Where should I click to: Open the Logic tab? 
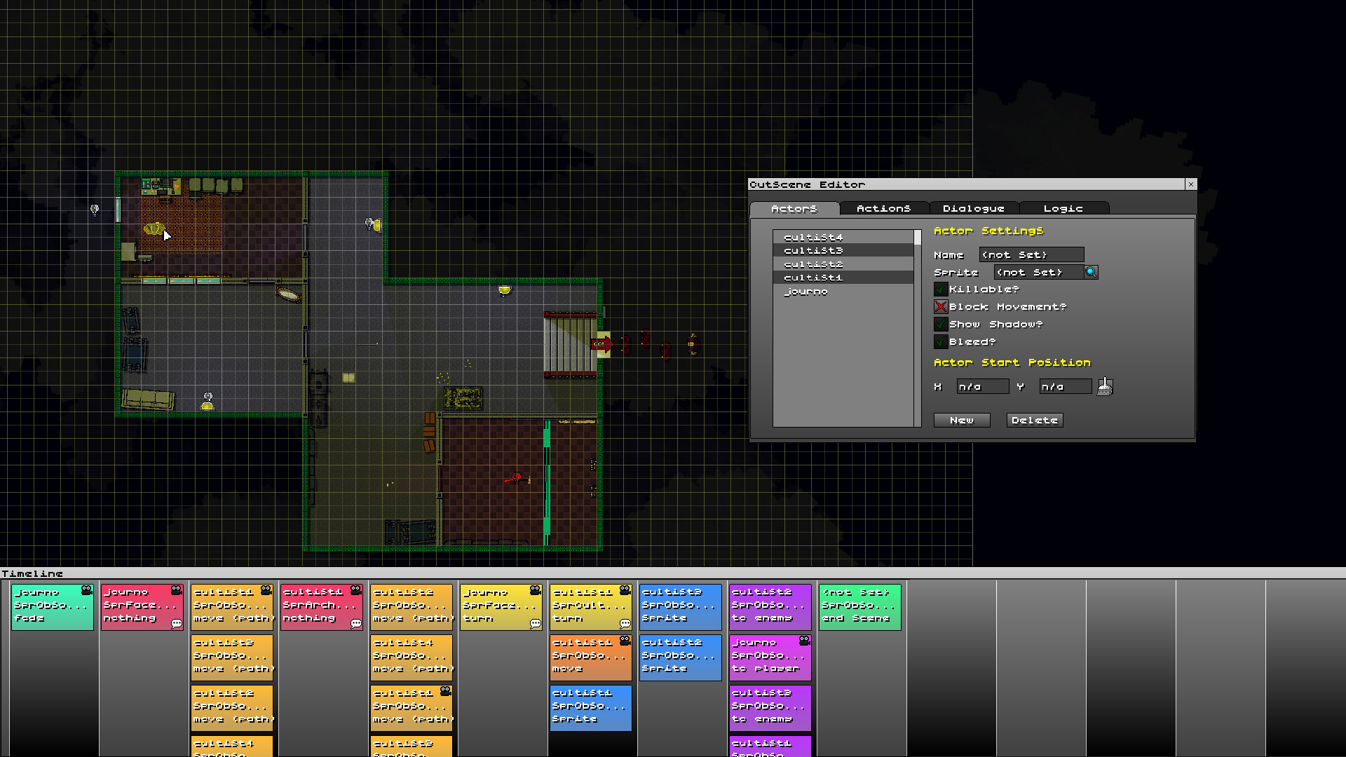1063,209
